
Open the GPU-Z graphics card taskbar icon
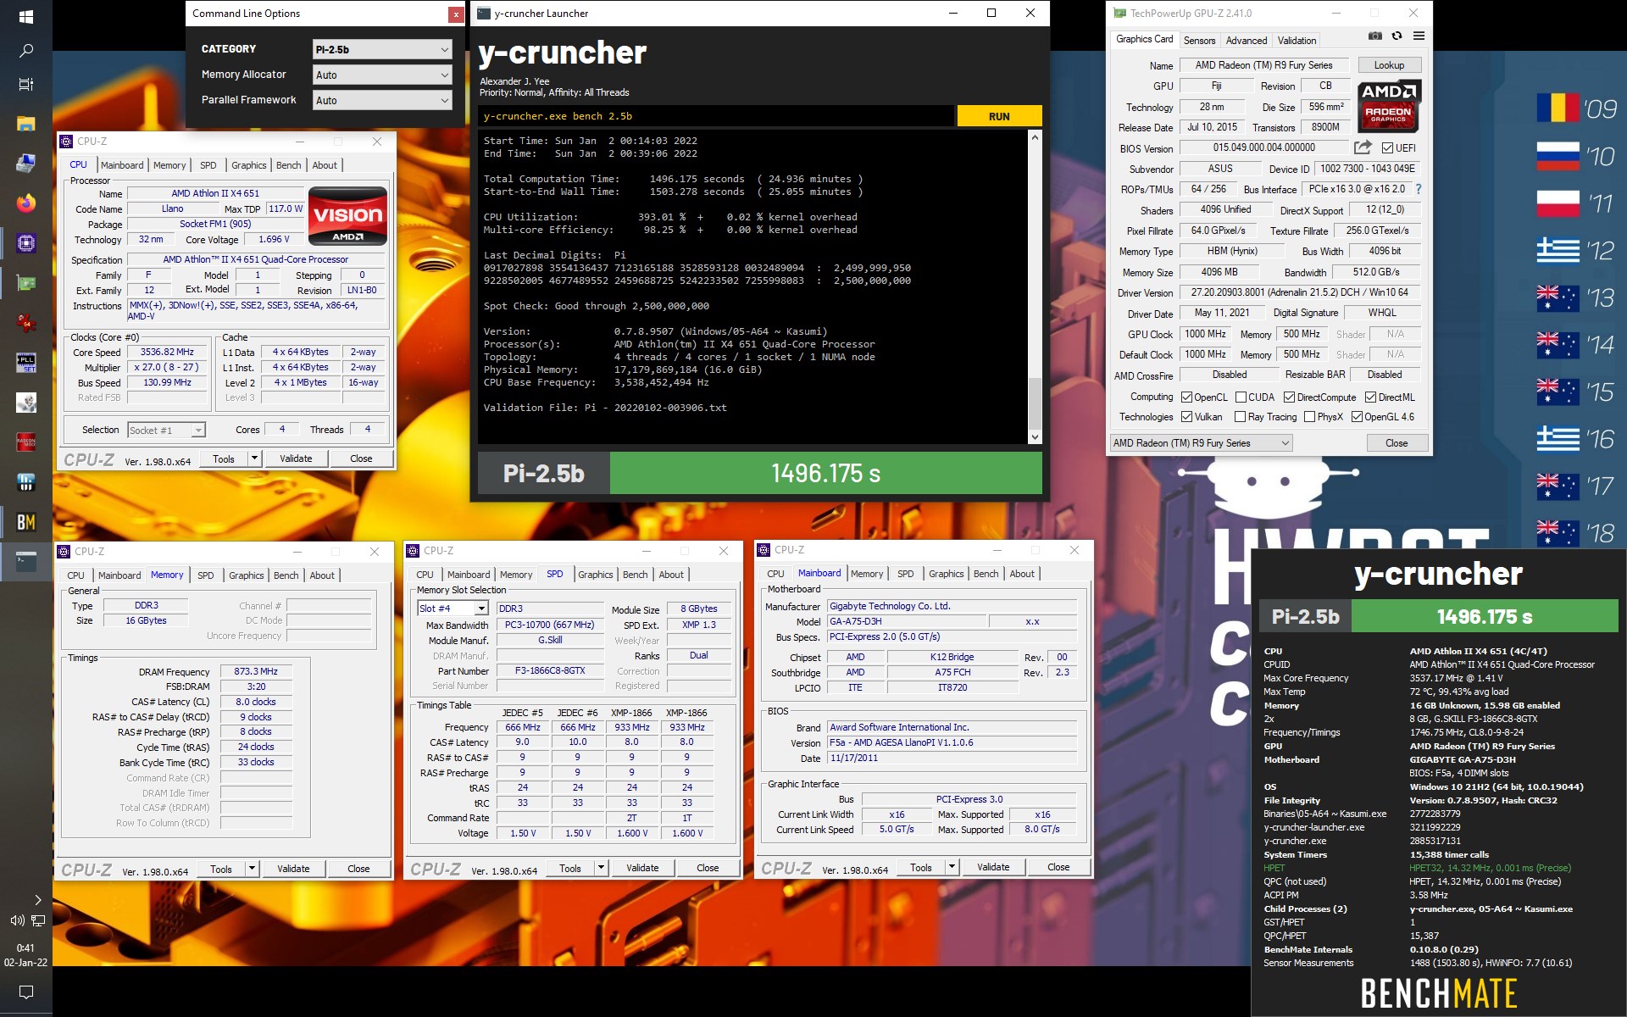click(25, 283)
